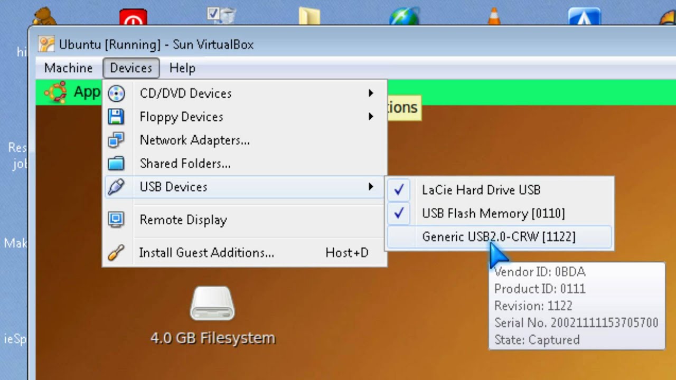Screen dimensions: 676x380
Task: Click the blue arrow application desktop icon
Action: [585, 16]
